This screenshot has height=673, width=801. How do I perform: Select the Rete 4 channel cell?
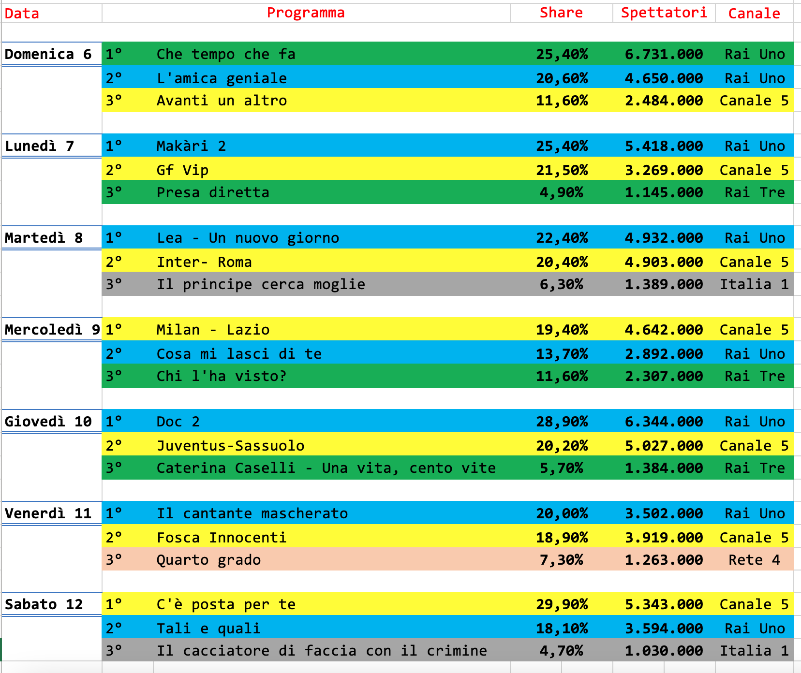click(754, 560)
